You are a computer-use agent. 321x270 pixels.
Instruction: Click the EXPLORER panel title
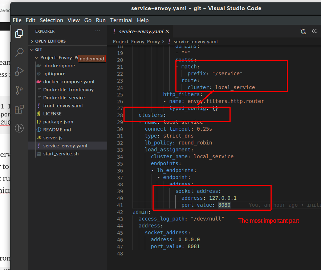tap(45, 31)
